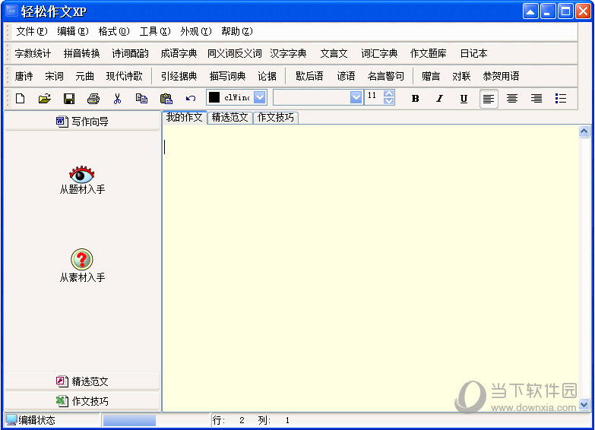Click the 谚语 toolbar item
595x430 pixels.
(x=346, y=76)
